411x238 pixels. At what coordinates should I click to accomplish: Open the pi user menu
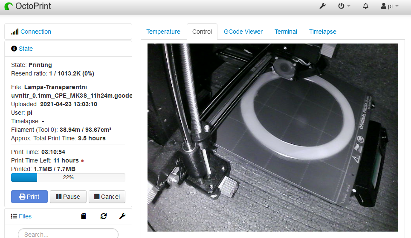(x=389, y=6)
